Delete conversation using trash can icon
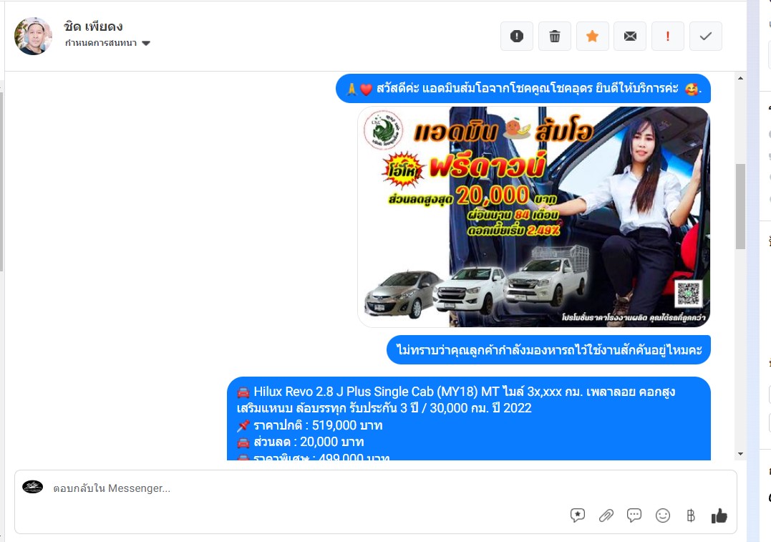 pyautogui.click(x=554, y=36)
